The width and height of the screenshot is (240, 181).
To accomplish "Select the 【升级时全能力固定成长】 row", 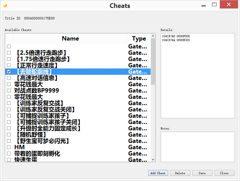I will click(78, 128).
